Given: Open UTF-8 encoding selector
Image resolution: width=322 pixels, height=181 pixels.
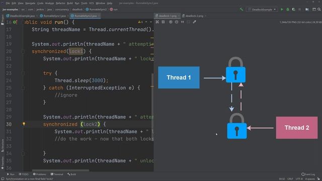Looking at the screenshot, I should pos(299,179).
